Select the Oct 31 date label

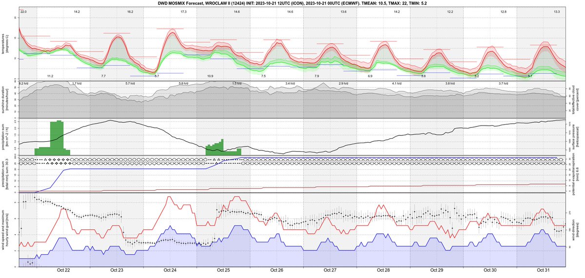pos(544,270)
